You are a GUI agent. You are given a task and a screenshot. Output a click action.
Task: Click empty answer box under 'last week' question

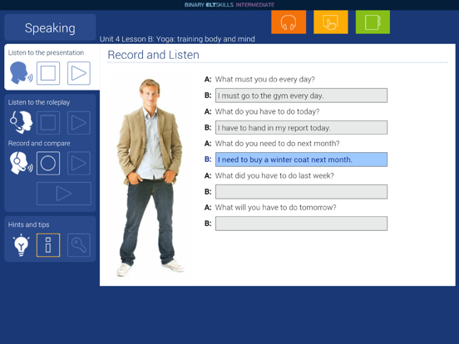point(301,192)
